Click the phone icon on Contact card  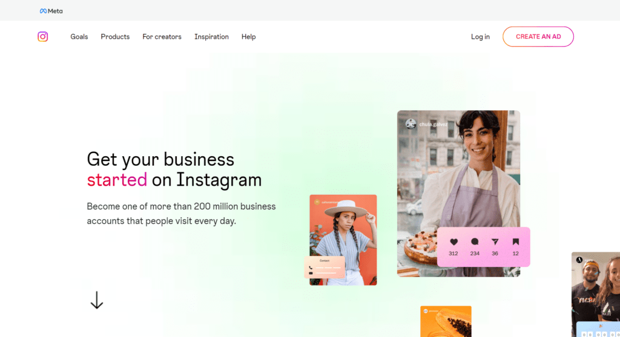311,267
